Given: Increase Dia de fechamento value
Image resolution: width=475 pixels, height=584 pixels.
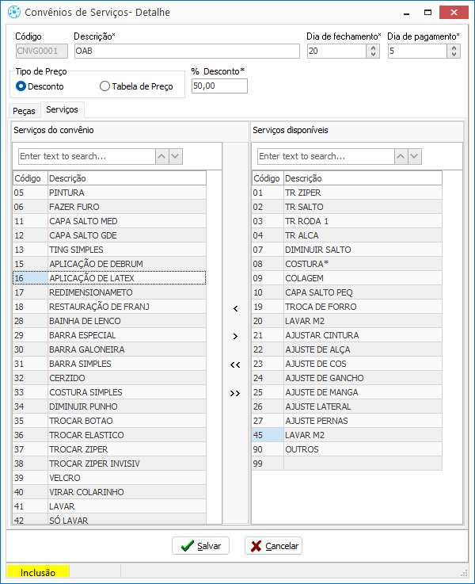Looking at the screenshot, I should point(373,48).
